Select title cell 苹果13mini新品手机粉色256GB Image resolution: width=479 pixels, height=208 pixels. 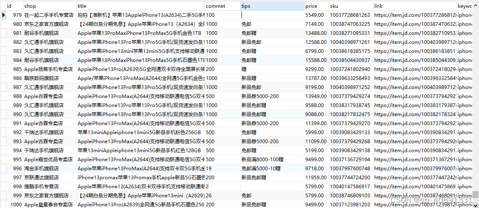click(x=140, y=133)
